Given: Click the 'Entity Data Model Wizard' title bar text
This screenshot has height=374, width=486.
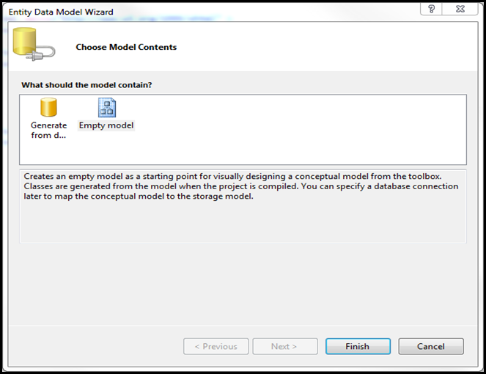Looking at the screenshot, I should (x=60, y=12).
